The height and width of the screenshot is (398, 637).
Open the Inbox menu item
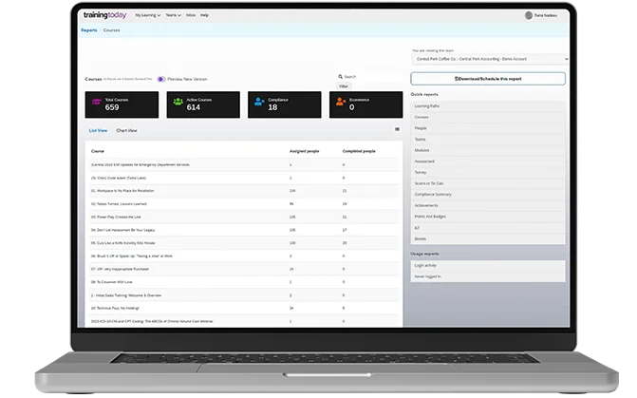(191, 15)
